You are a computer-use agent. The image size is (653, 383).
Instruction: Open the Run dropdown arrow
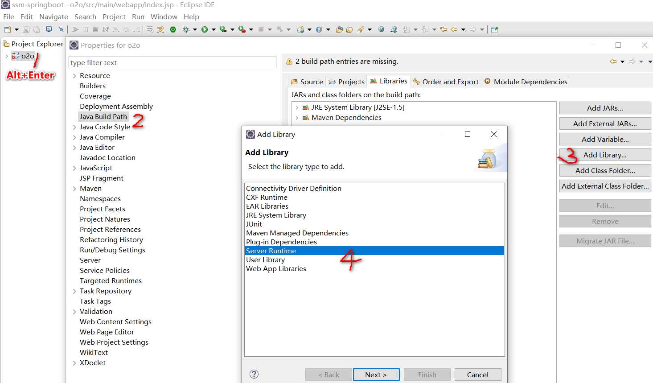coord(214,29)
